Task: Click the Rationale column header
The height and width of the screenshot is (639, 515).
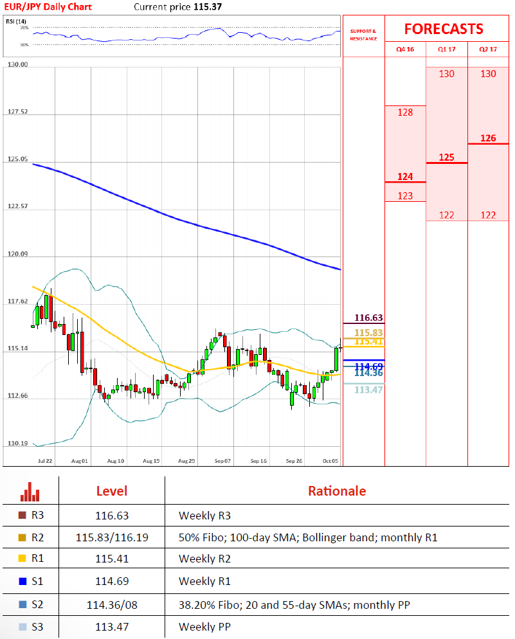Action: pos(336,491)
